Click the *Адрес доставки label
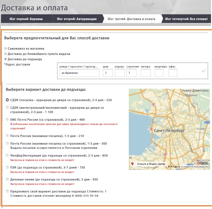The width and height of the screenshot is (212, 209). [x=17, y=64]
